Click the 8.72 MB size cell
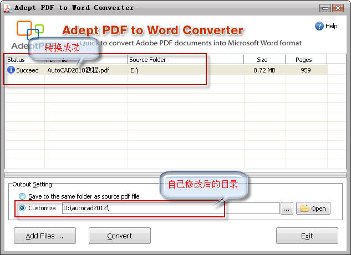The width and height of the screenshot is (351, 255). [264, 70]
